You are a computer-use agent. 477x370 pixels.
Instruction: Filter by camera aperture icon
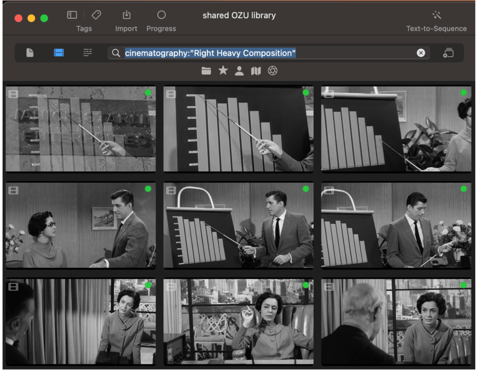click(x=273, y=71)
